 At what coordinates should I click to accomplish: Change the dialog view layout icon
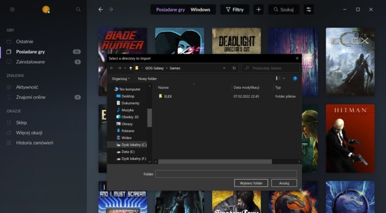[x=278, y=78]
